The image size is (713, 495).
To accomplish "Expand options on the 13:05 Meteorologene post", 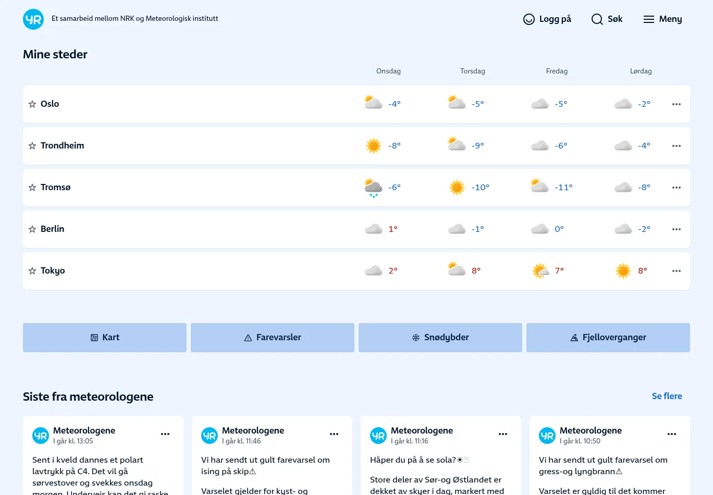I will 165,434.
